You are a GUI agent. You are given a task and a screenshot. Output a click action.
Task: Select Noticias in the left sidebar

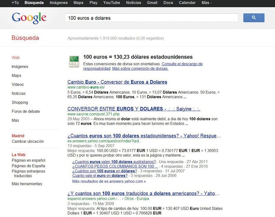click(x=19, y=93)
